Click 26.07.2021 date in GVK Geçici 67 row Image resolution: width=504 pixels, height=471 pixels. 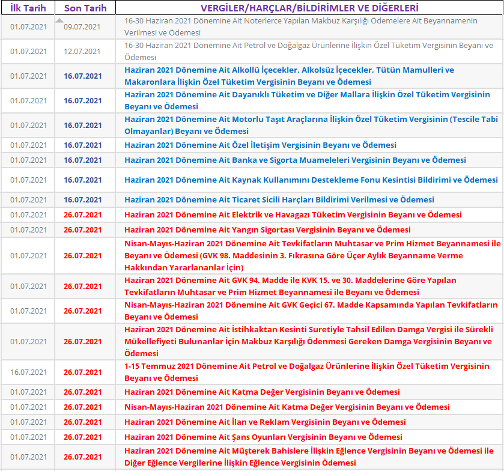[83, 311]
